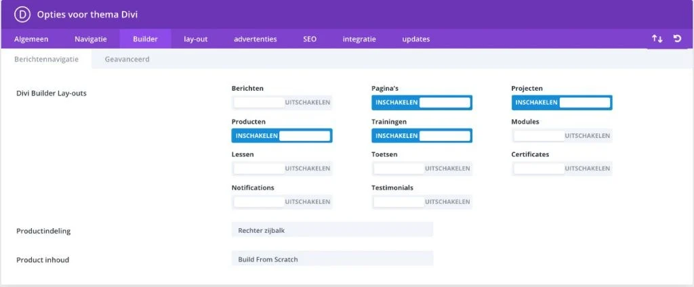The image size is (694, 287).
Task: Go to the Navigatie tab
Action: point(91,39)
